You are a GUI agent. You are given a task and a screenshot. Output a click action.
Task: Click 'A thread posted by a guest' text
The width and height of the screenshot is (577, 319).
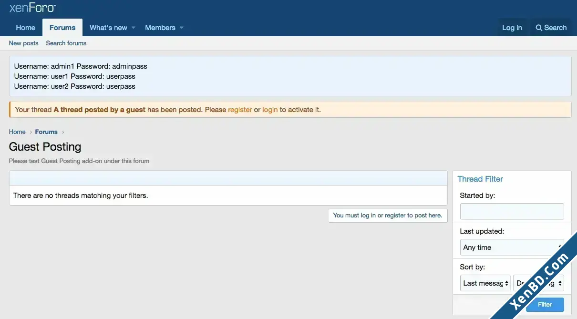[x=100, y=110]
